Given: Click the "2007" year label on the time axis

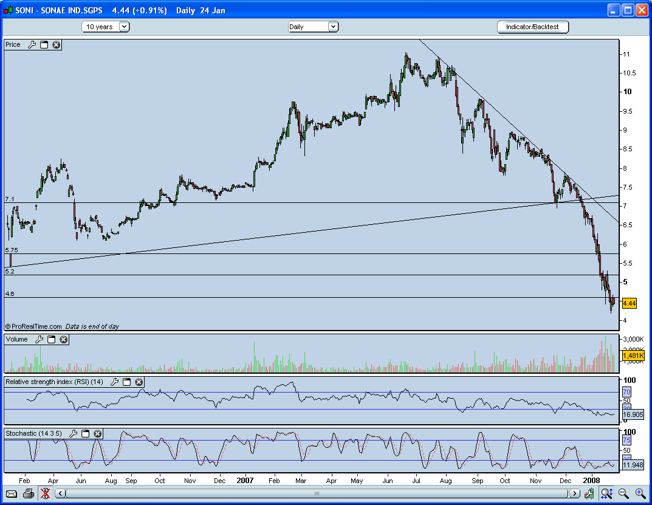Looking at the screenshot, I should [x=245, y=481].
